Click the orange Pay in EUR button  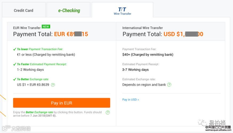(61, 103)
